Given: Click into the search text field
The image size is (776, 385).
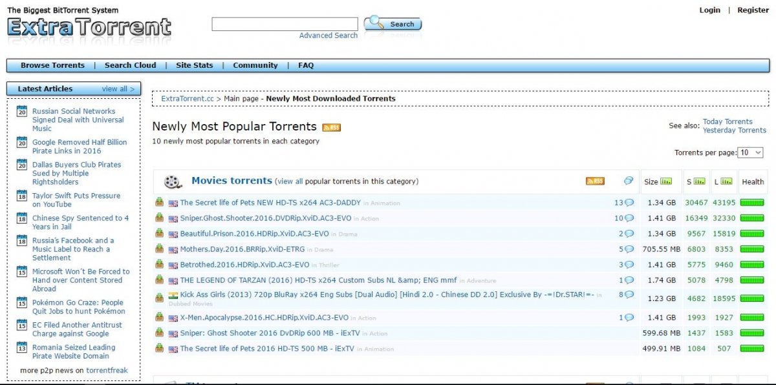Looking at the screenshot, I should pyautogui.click(x=285, y=24).
